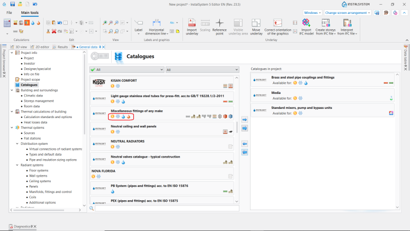Open Interpret from IFC file dropdown
The width and height of the screenshot is (410, 231).
click(347, 27)
